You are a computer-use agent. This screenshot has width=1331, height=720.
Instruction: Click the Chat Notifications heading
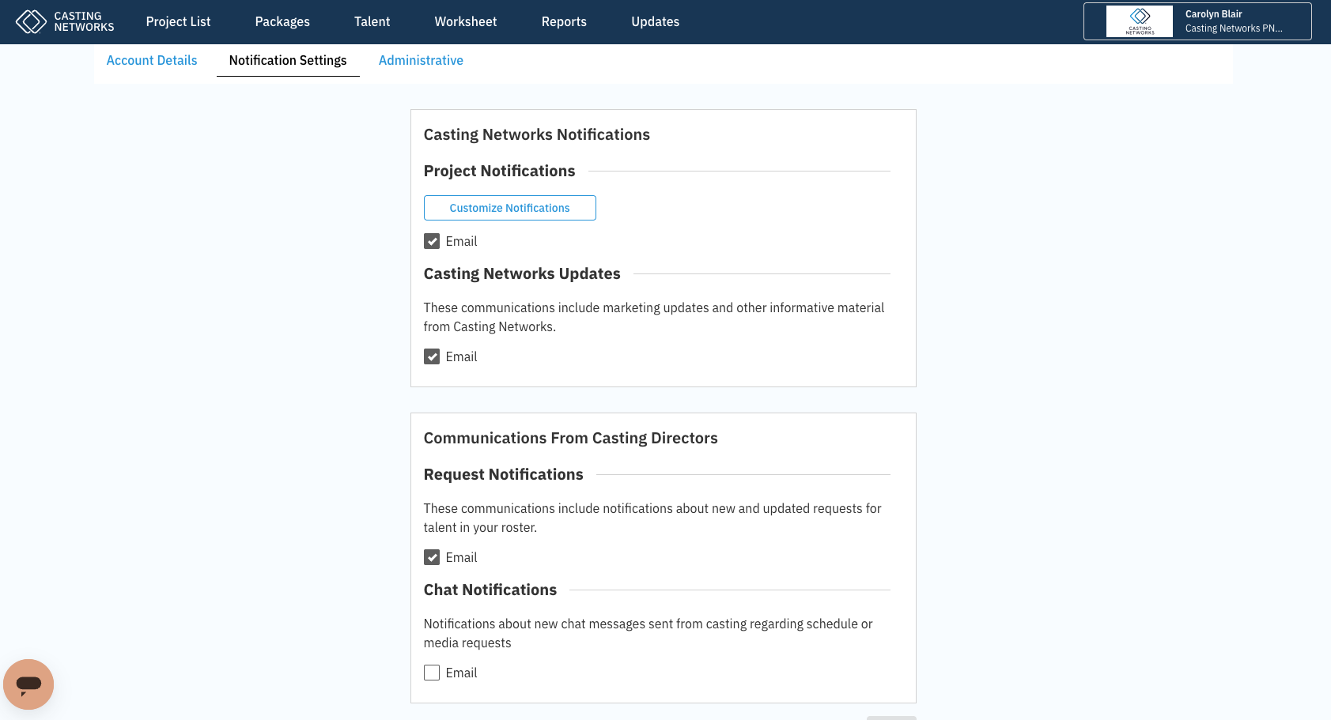coord(490,590)
